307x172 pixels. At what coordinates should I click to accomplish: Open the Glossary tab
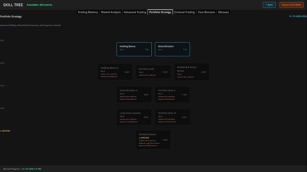pos(224,12)
